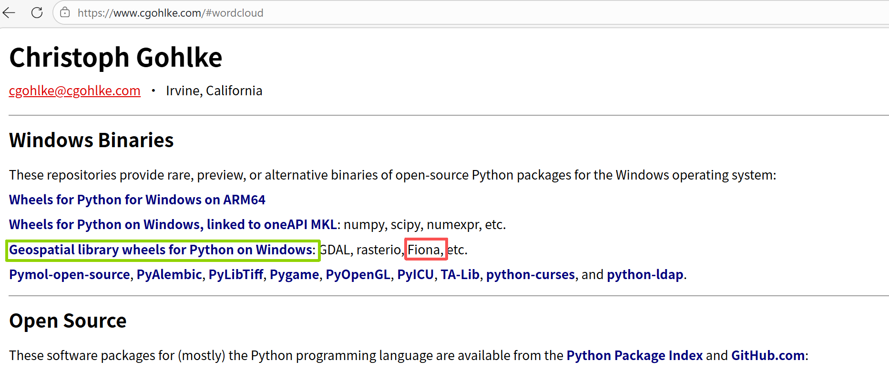Reload the page with the refresh icon
The image size is (889, 371).
tap(37, 13)
